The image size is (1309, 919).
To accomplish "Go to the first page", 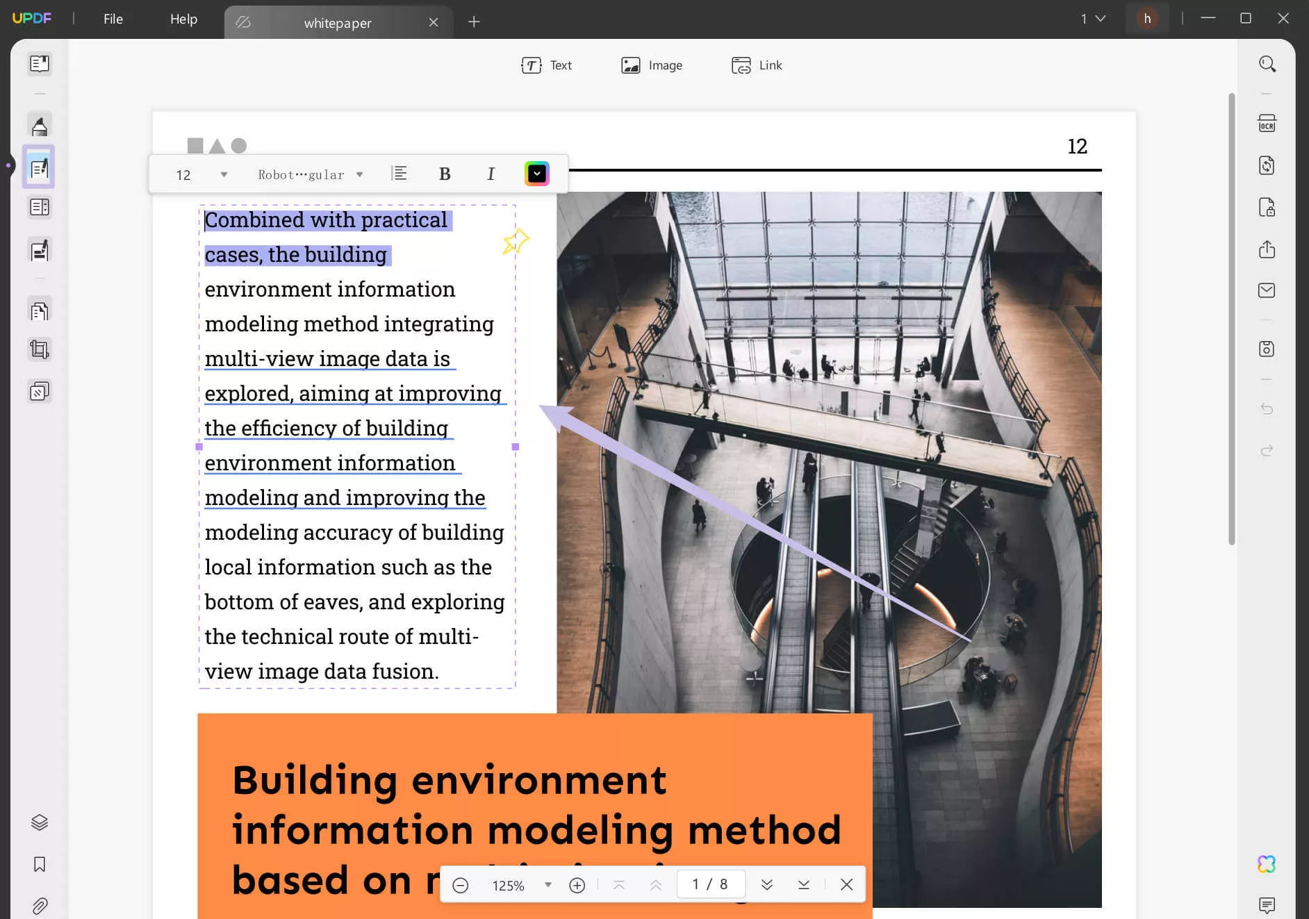I will point(618,885).
